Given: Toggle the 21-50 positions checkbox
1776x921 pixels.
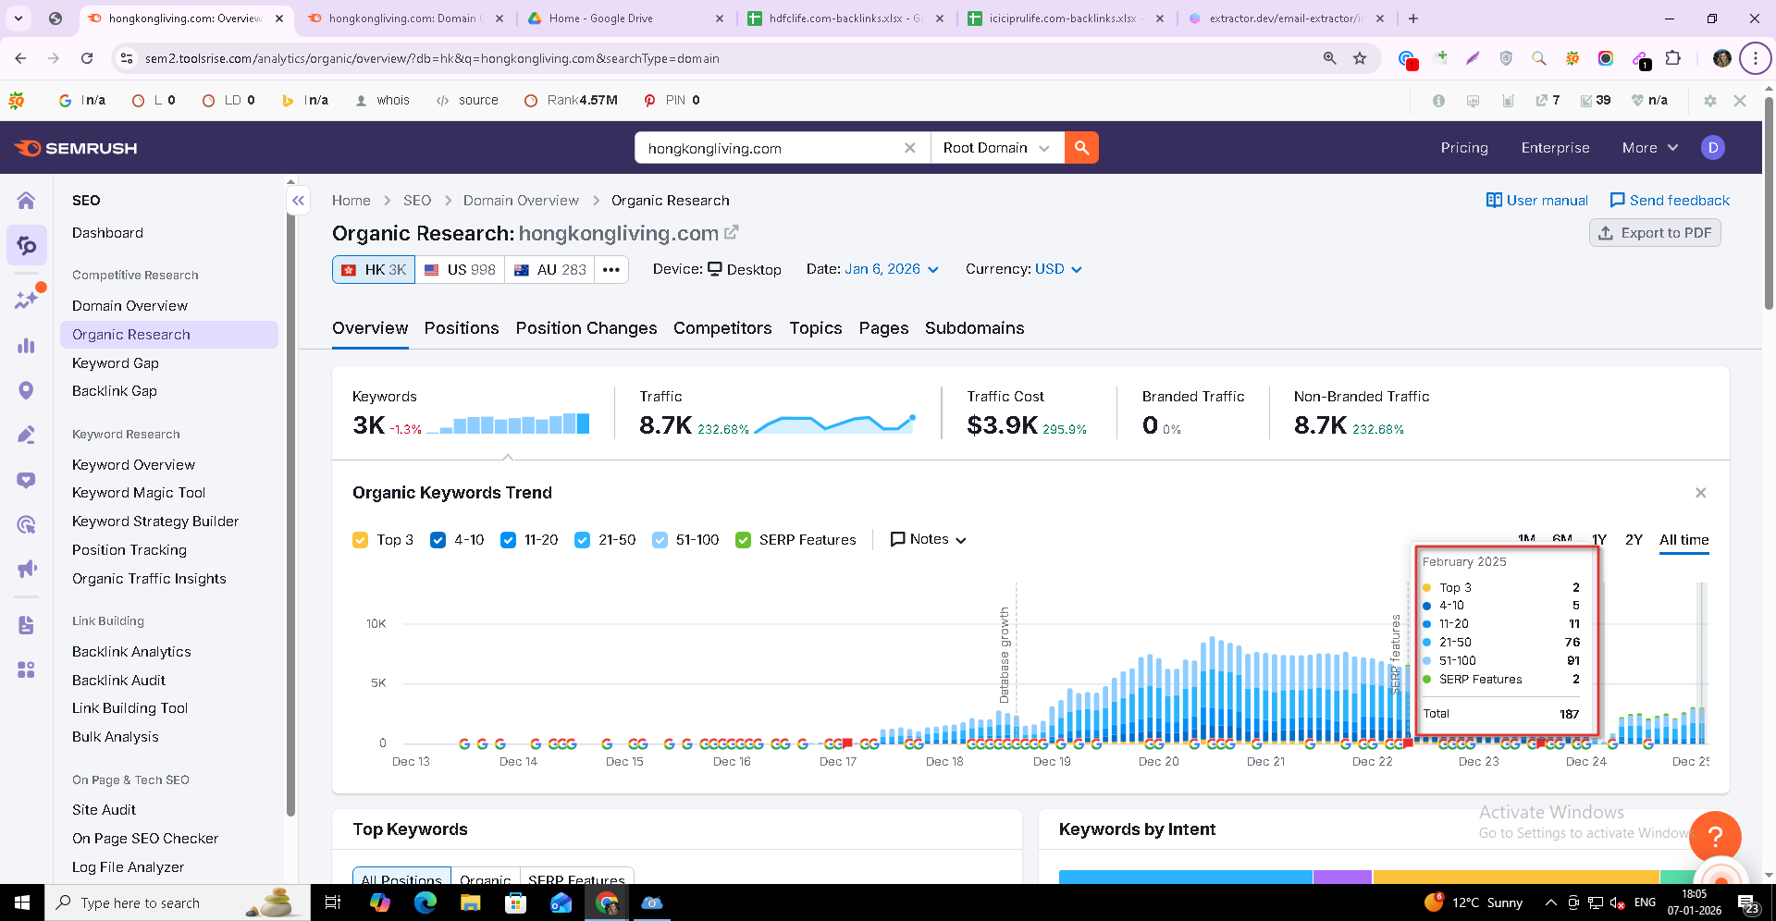Looking at the screenshot, I should pos(583,540).
